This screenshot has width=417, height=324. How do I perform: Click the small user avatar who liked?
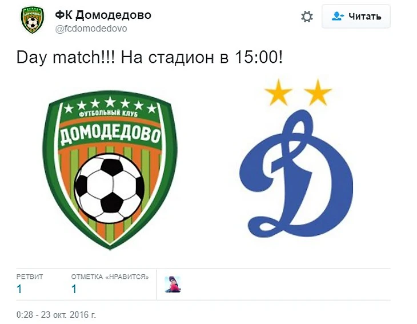point(173,285)
